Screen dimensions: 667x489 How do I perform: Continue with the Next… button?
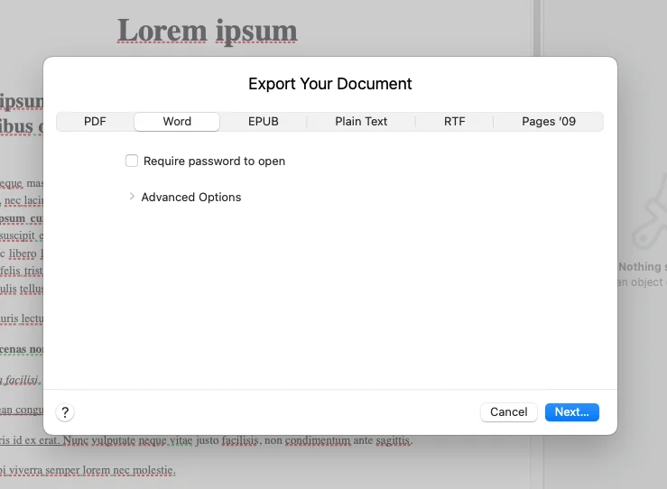(x=571, y=412)
